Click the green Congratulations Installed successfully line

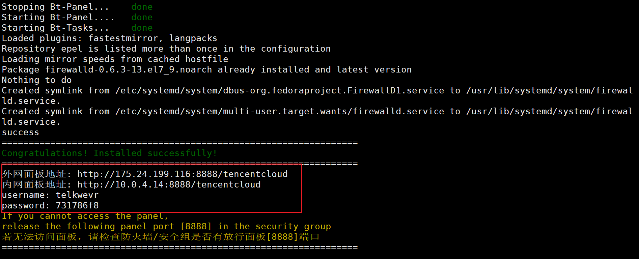(109, 153)
